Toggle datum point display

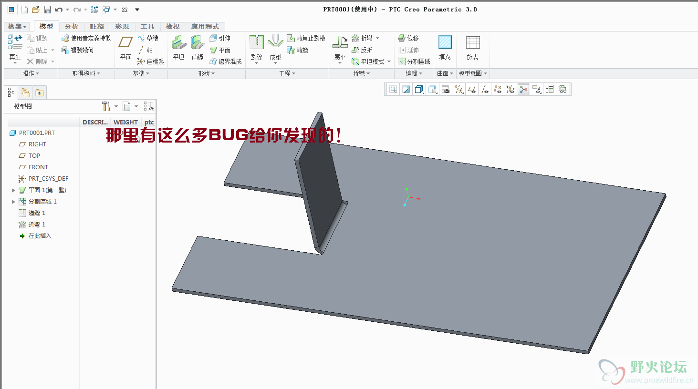[x=498, y=89]
